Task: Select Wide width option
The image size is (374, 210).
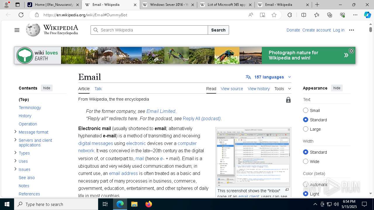Action: click(306, 161)
